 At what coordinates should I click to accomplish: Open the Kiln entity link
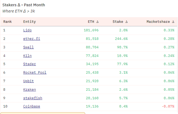tap(27, 56)
